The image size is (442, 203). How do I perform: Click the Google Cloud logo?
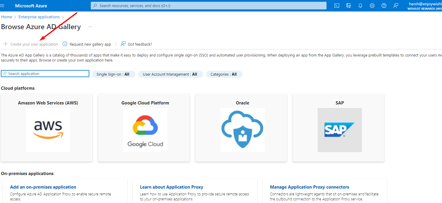145,130
